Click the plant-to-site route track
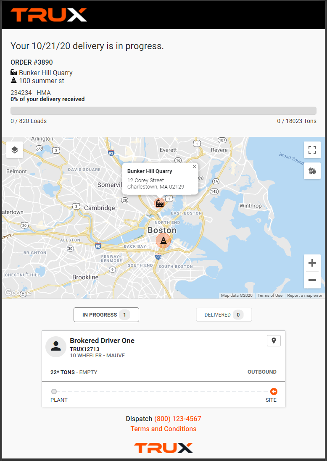This screenshot has height=461, width=327. [163, 391]
